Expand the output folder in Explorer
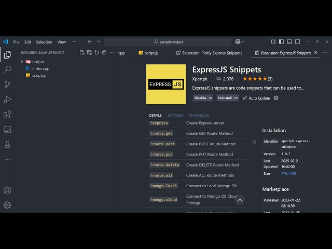 (x=22, y=62)
